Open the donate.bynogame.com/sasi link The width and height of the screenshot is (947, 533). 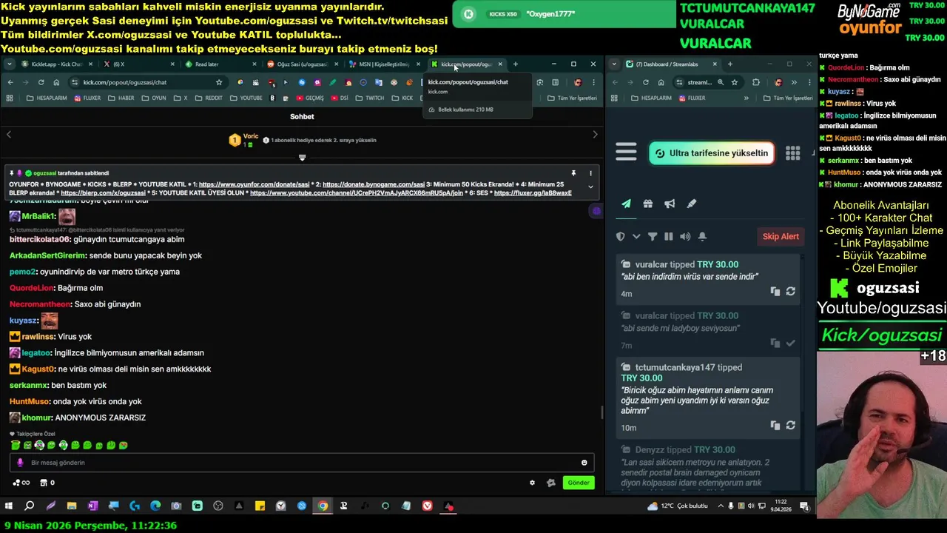[x=374, y=184]
